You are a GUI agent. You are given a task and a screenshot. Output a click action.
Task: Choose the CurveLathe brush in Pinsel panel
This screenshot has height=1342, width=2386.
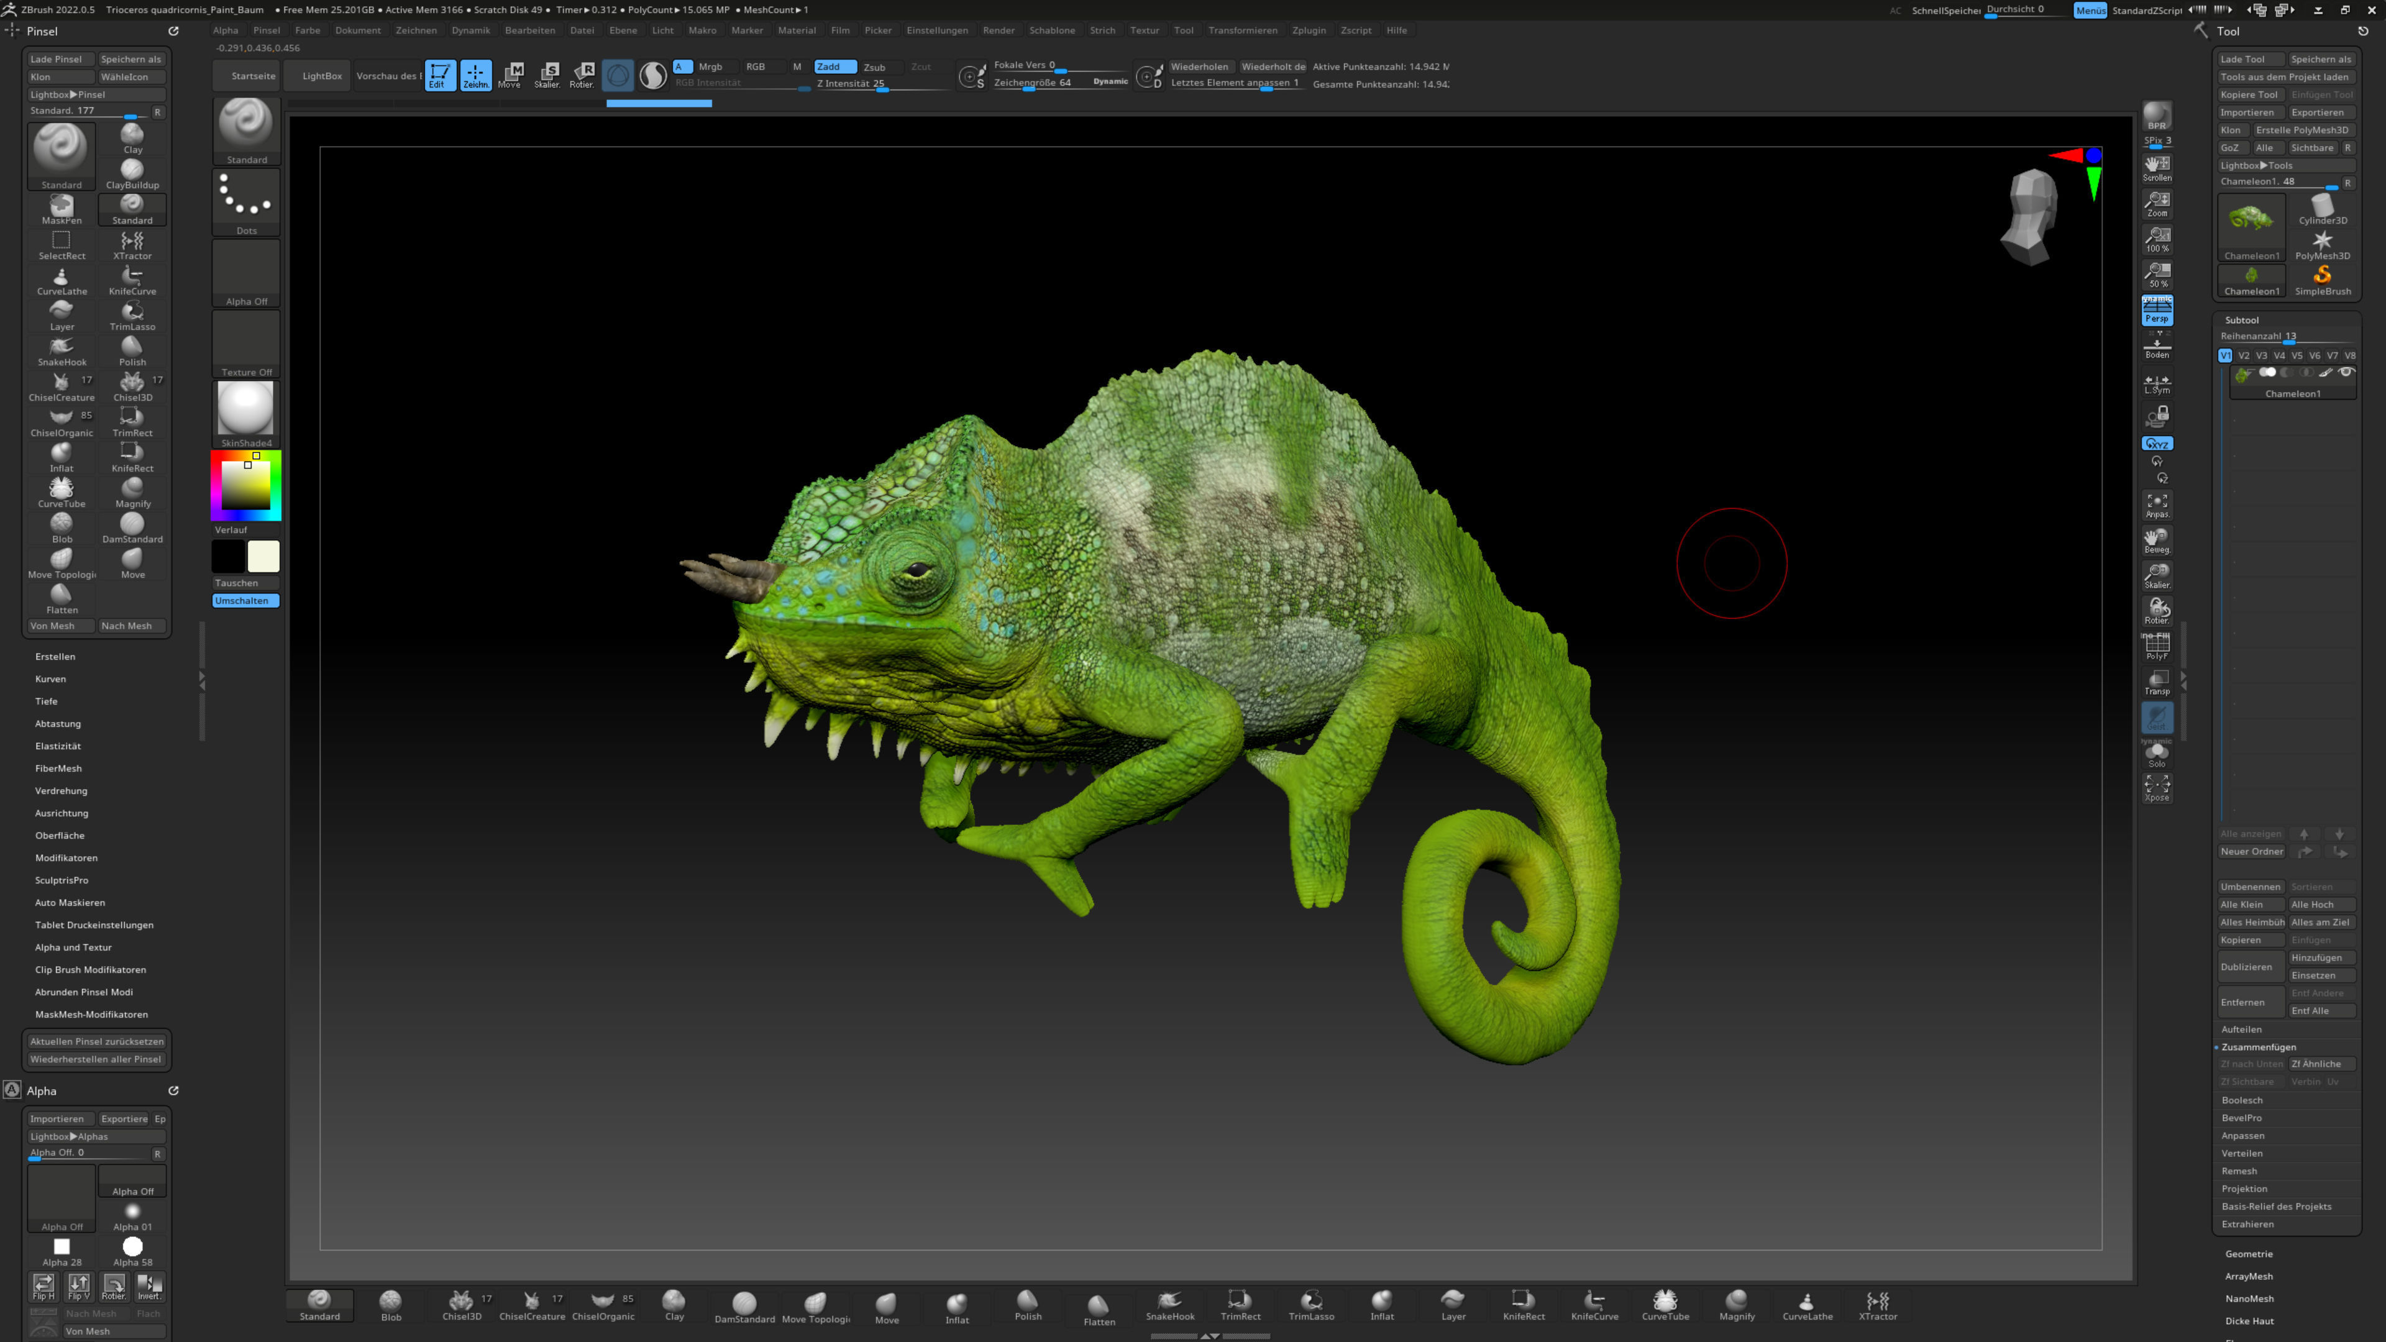(61, 281)
